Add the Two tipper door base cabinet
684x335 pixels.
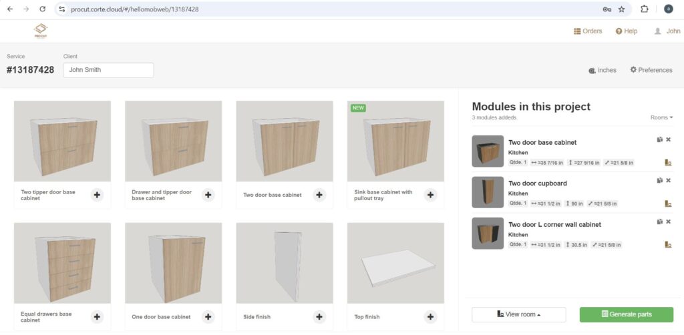click(x=98, y=195)
